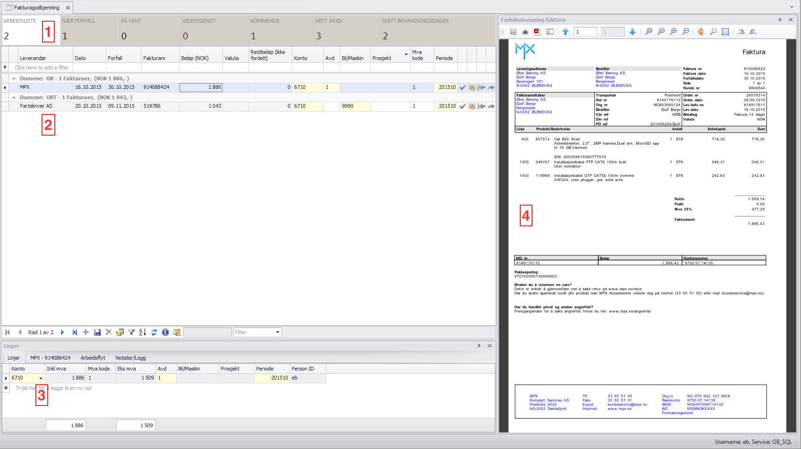This screenshot has width=801, height=449.
Task: Select the hand pan tool in preview
Action: pos(700,32)
